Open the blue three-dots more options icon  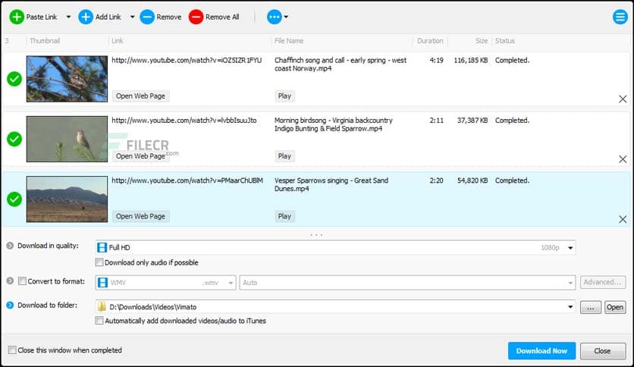274,17
